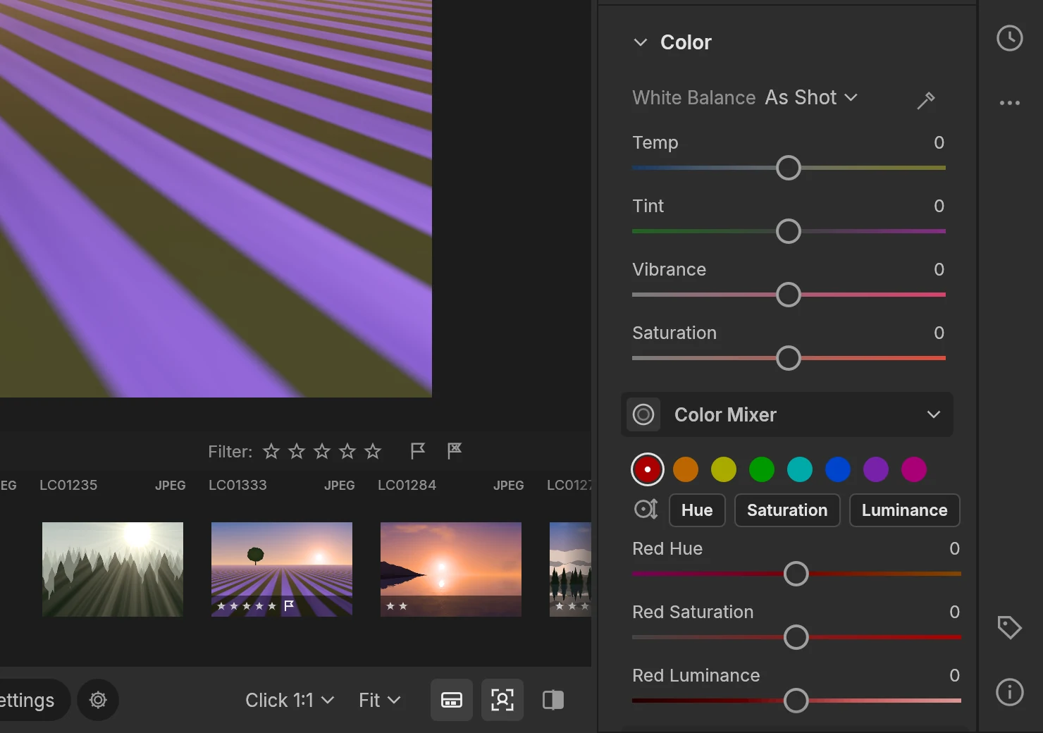Open the three-dot more options menu

click(1009, 103)
